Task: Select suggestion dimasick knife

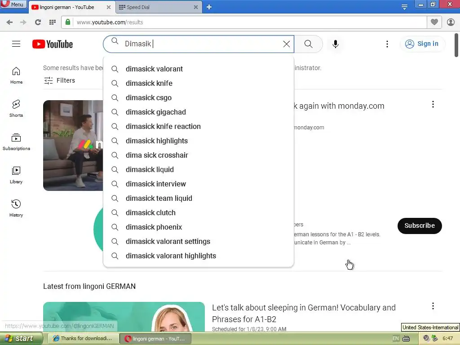Action: point(199,83)
